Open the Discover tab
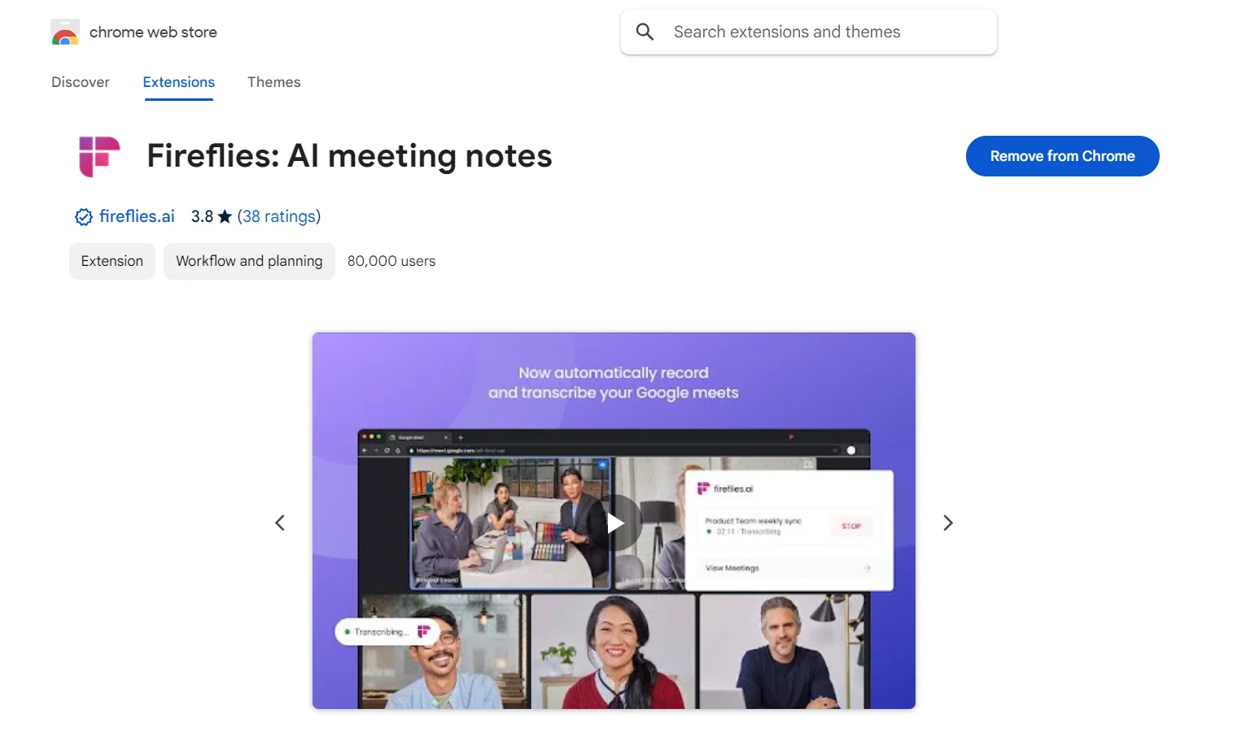This screenshot has width=1250, height=735. pyautogui.click(x=81, y=82)
